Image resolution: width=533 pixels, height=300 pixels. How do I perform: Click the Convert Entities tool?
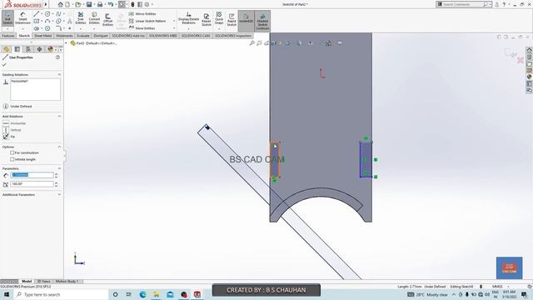94,18
